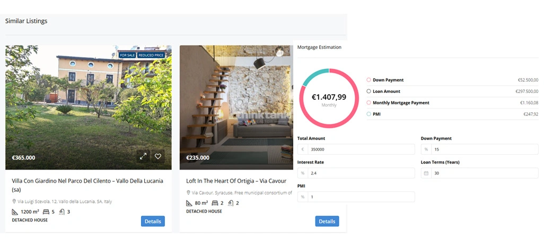Click the fullscreen expand icon on villa photo

[x=143, y=156]
